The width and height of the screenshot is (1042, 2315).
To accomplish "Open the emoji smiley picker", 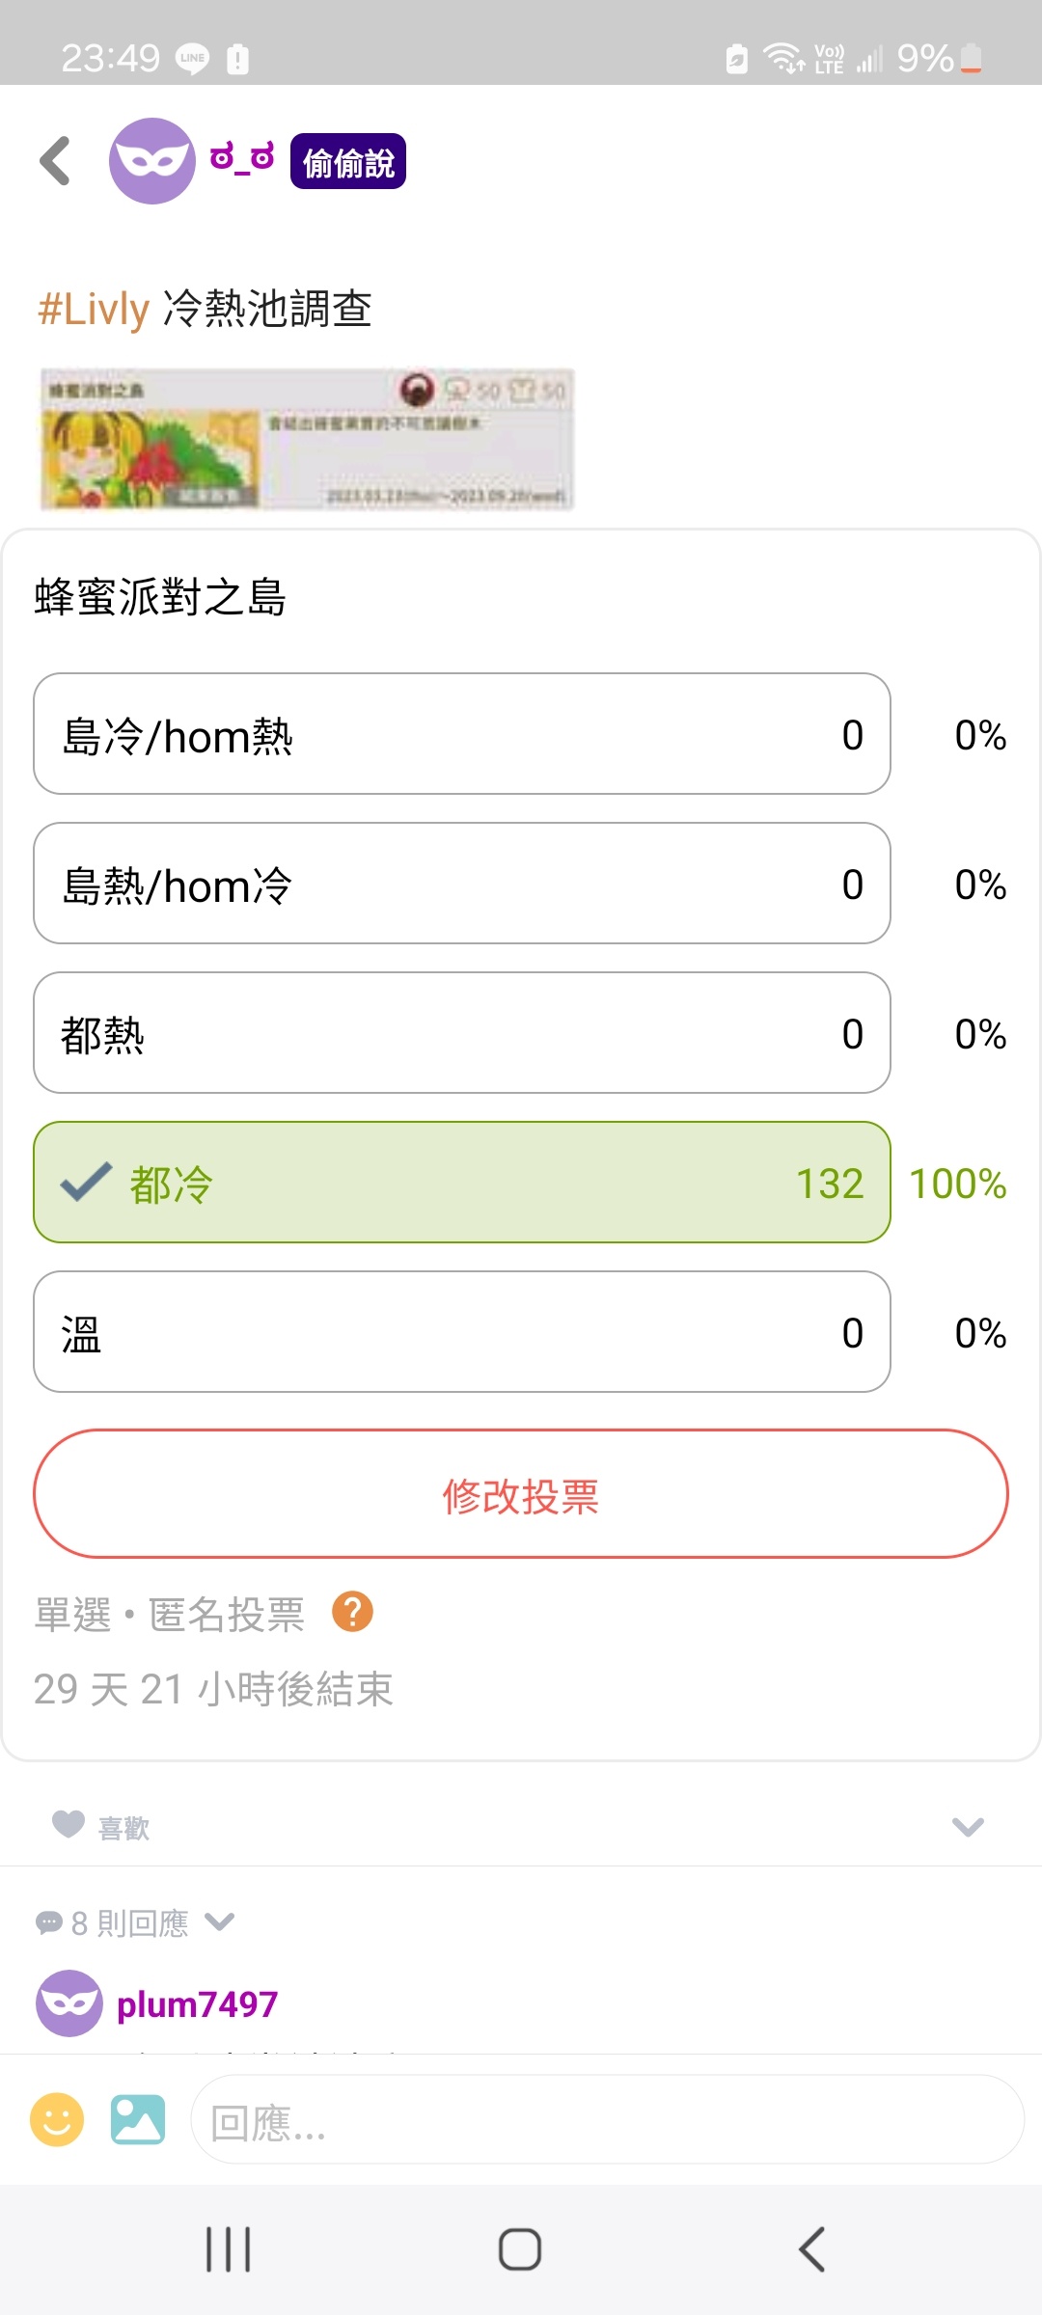I will 57,2119.
